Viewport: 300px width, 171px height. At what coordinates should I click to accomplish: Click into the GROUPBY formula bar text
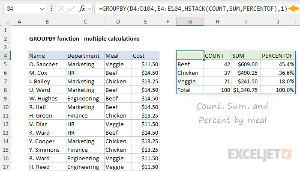coord(193,9)
